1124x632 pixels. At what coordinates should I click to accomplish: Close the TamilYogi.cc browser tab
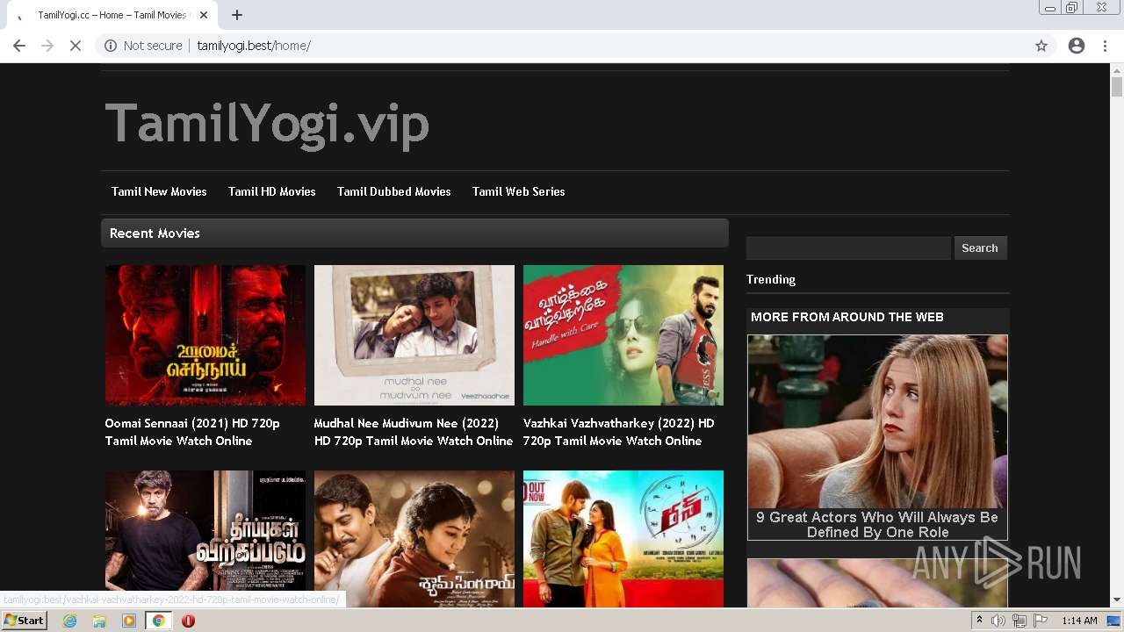pyautogui.click(x=204, y=15)
